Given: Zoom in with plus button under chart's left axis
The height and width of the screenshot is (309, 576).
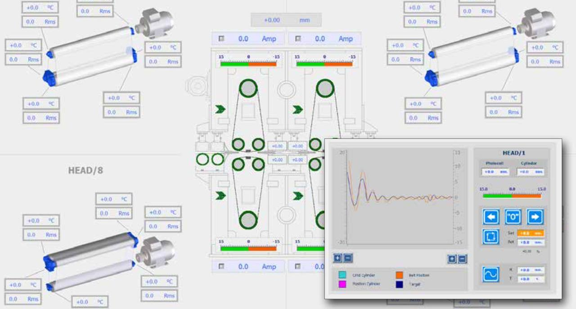Looking at the screenshot, I should pyautogui.click(x=337, y=258).
